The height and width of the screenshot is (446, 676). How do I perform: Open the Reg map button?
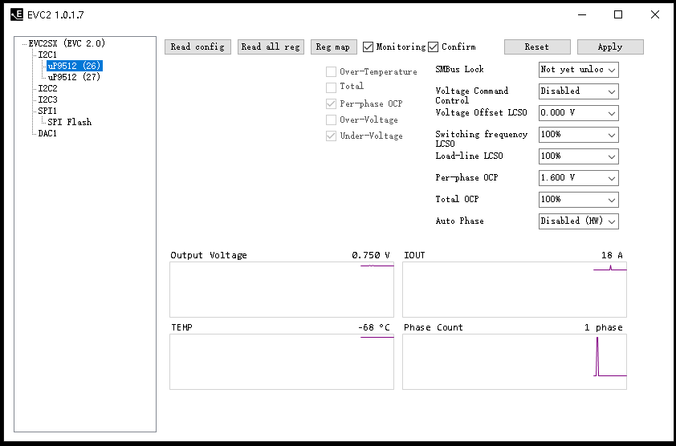click(x=333, y=47)
